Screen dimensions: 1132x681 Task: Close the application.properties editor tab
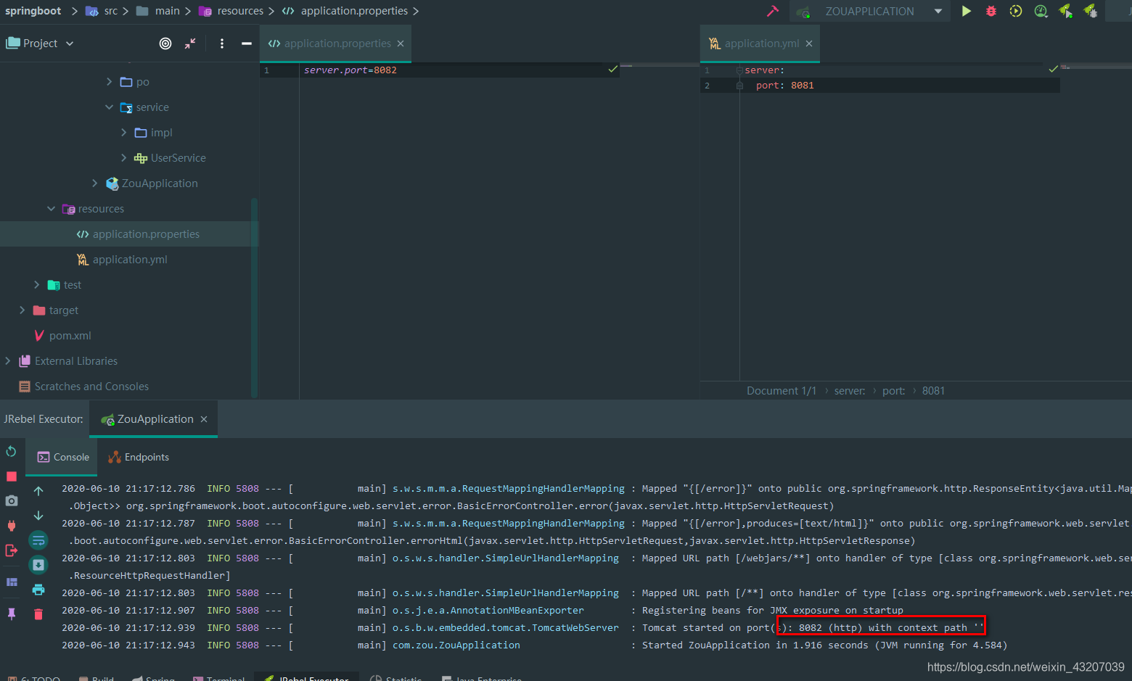[401, 44]
